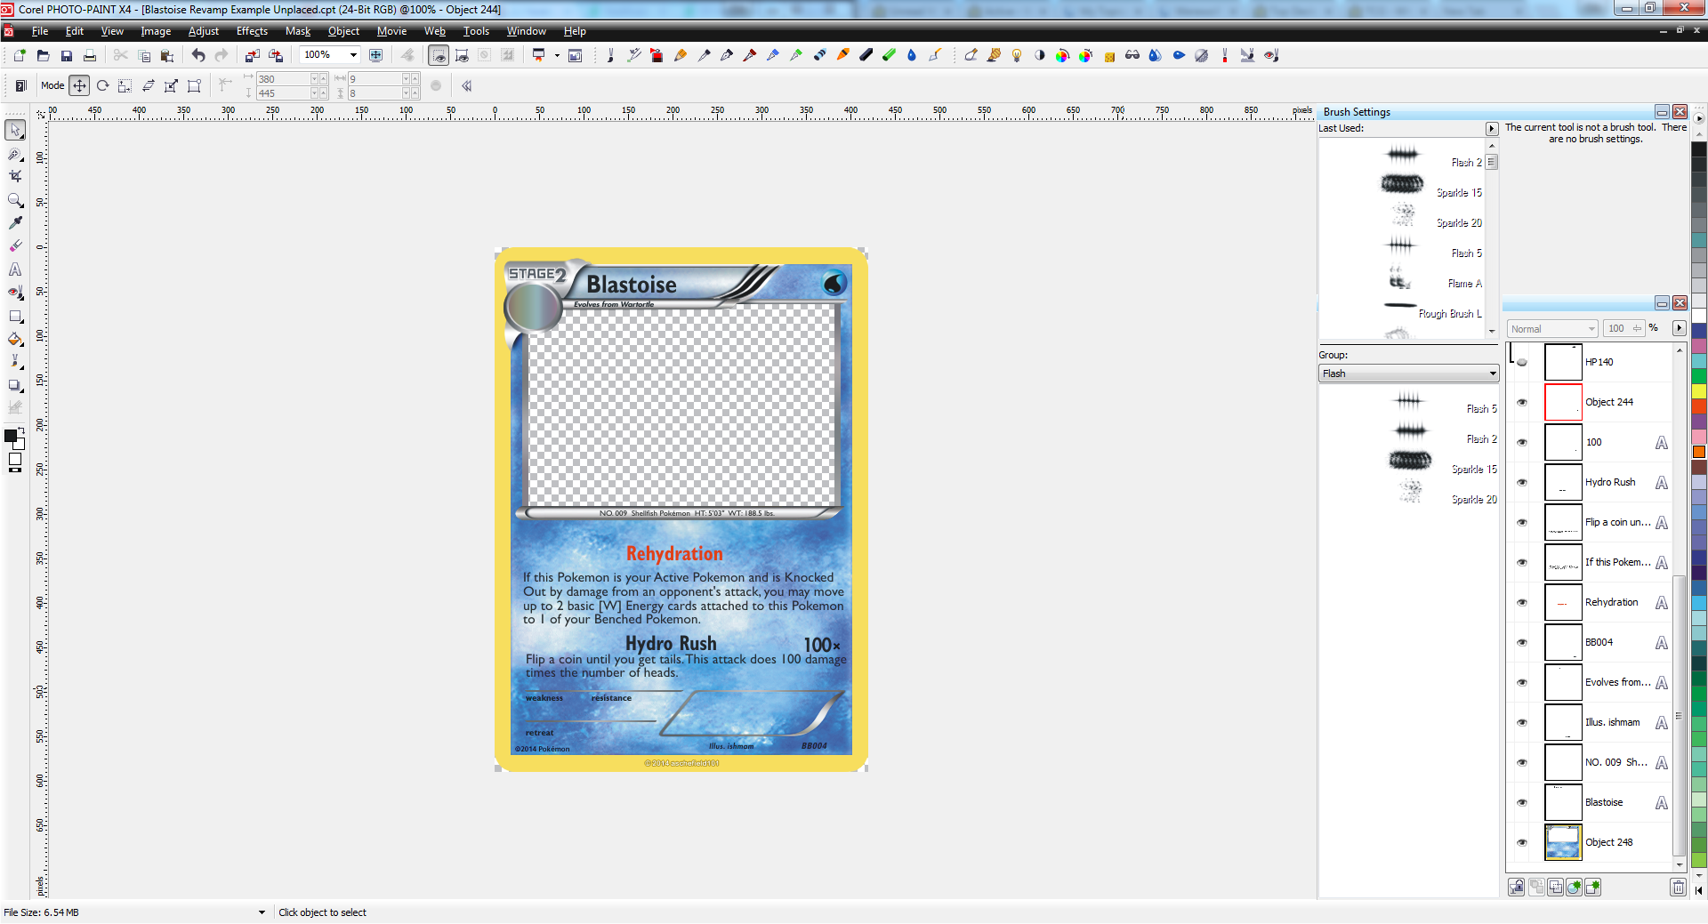Pick the yellow swatch in the color palette
Viewport: 1708px width, 924px height.
(1699, 392)
